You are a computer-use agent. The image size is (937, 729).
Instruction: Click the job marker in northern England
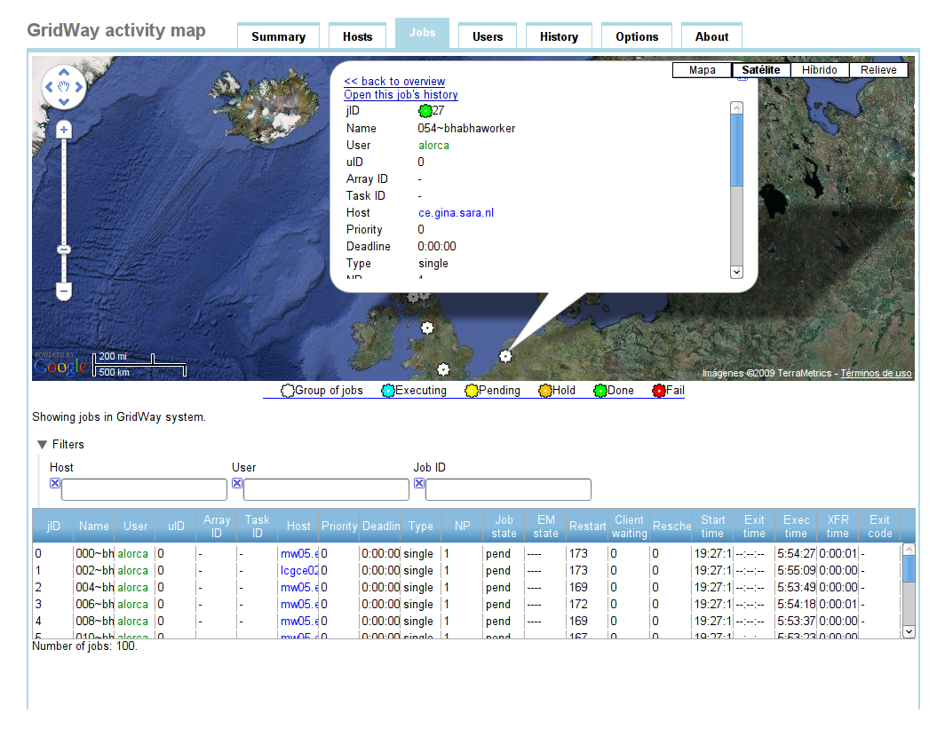click(x=427, y=328)
